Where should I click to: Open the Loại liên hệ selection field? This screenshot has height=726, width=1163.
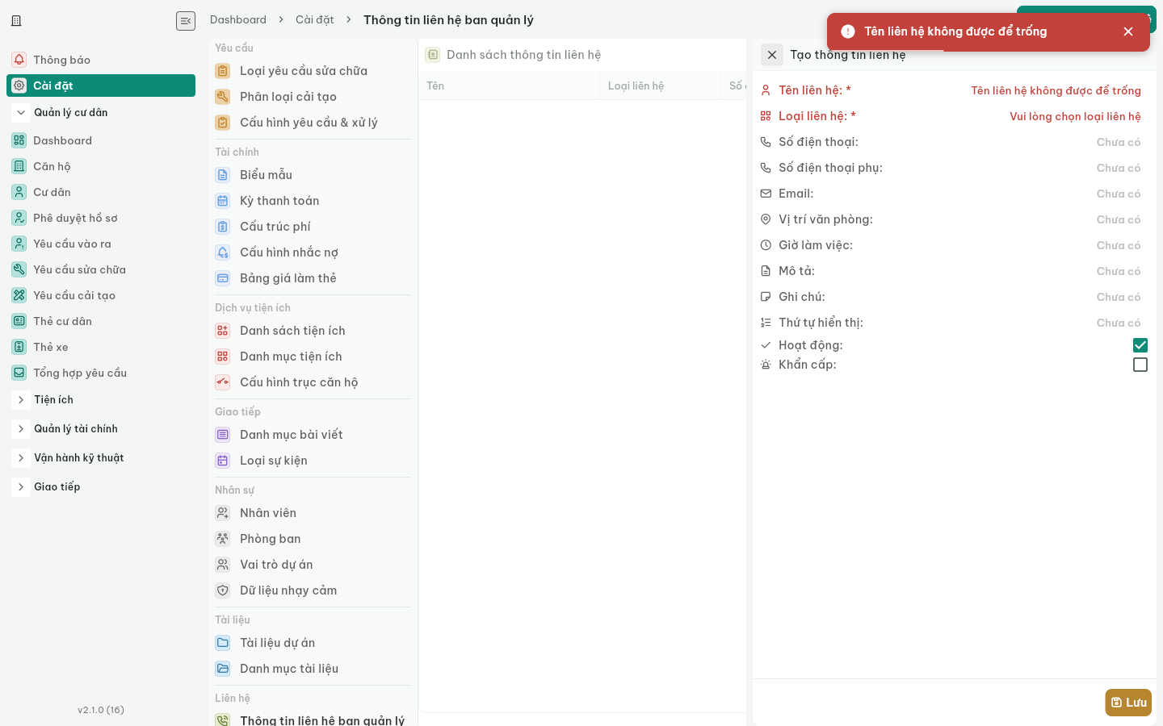(x=1075, y=116)
